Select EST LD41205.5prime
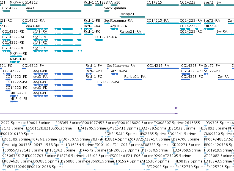 click(x=92, y=128)
